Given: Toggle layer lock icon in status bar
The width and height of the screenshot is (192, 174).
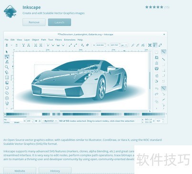Looking at the screenshot, I should click(x=40, y=121).
